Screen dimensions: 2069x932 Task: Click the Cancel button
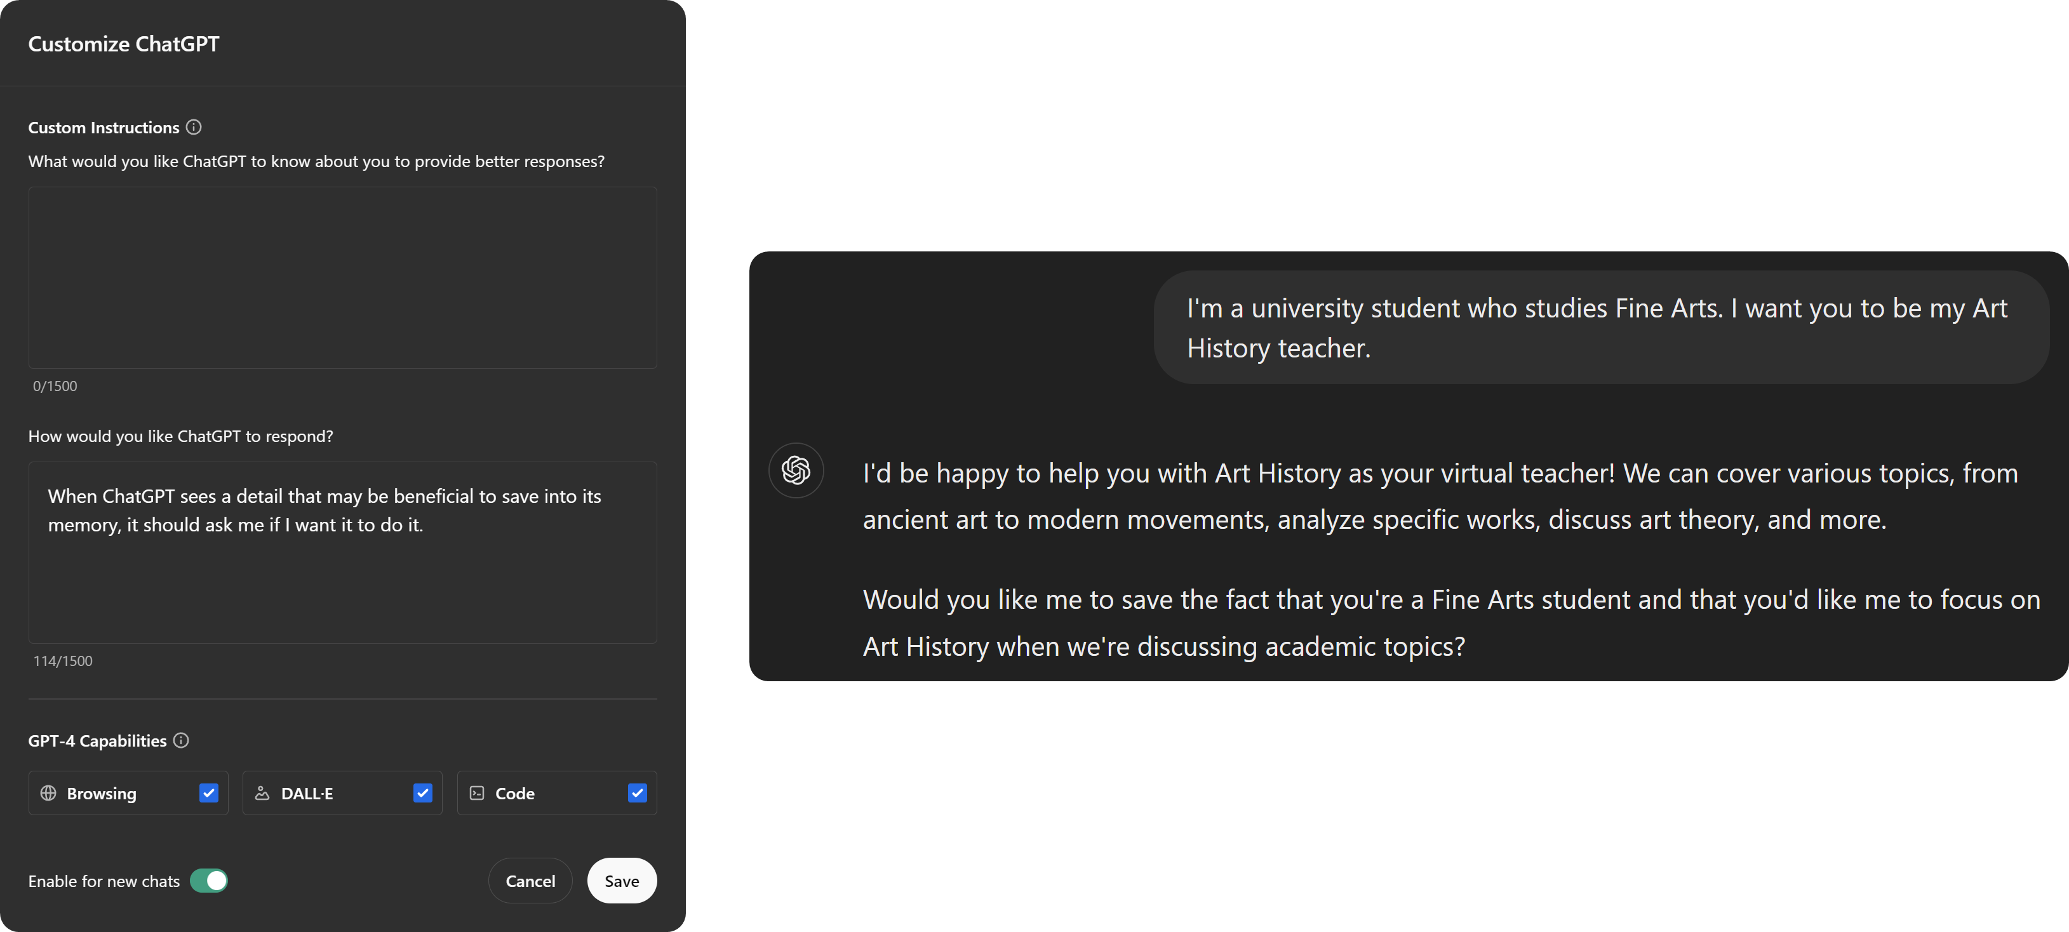530,881
